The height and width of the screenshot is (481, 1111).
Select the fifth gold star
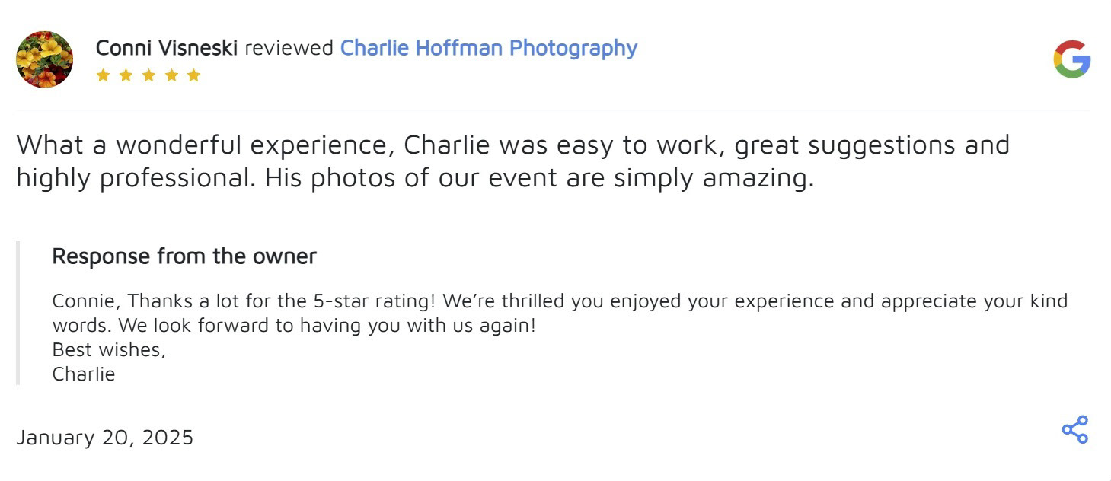[x=193, y=75]
